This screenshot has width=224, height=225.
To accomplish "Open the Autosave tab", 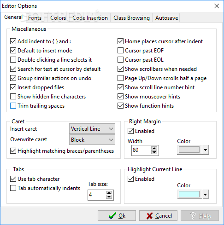I will point(166,18).
